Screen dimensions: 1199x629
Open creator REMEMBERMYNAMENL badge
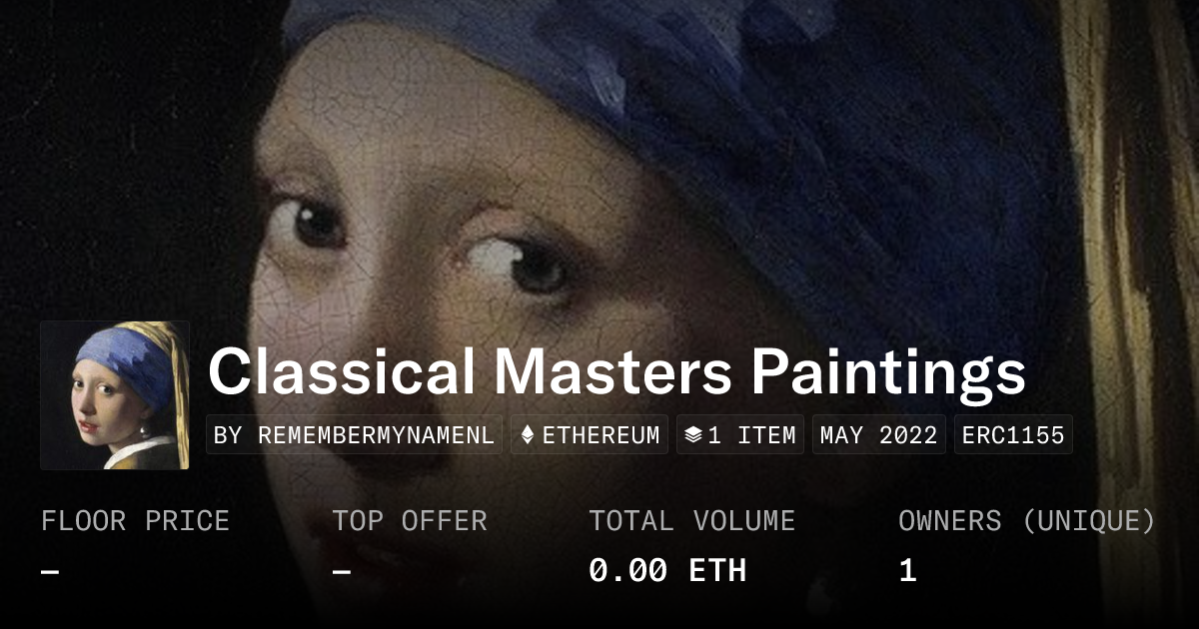[355, 435]
